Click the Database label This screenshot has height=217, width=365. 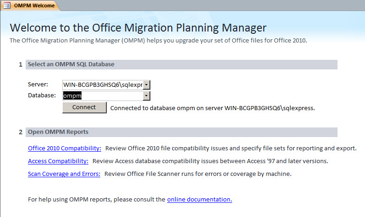tap(42, 95)
